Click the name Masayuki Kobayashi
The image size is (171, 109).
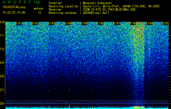tap(98, 3)
